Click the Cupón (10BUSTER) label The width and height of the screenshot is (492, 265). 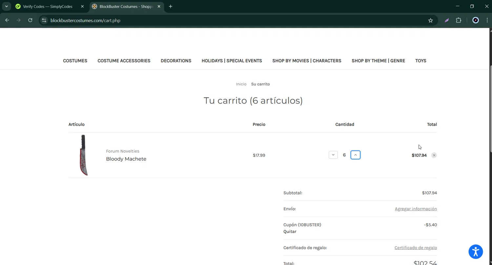[x=302, y=225]
